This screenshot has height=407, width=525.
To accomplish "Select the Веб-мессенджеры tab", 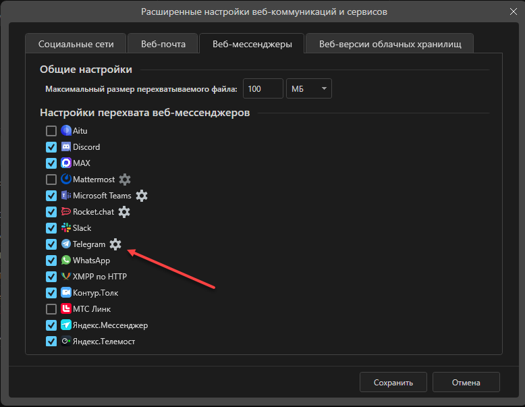I will click(252, 44).
